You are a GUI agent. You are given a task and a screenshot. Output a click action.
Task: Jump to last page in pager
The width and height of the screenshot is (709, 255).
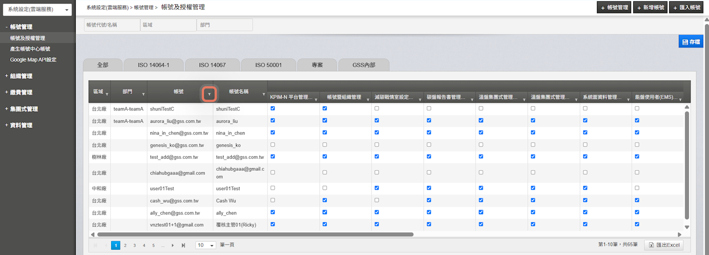[x=183, y=245]
